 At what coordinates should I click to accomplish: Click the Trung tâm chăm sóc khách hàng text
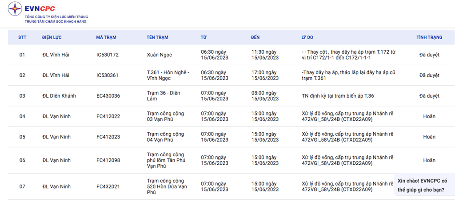tap(56, 21)
